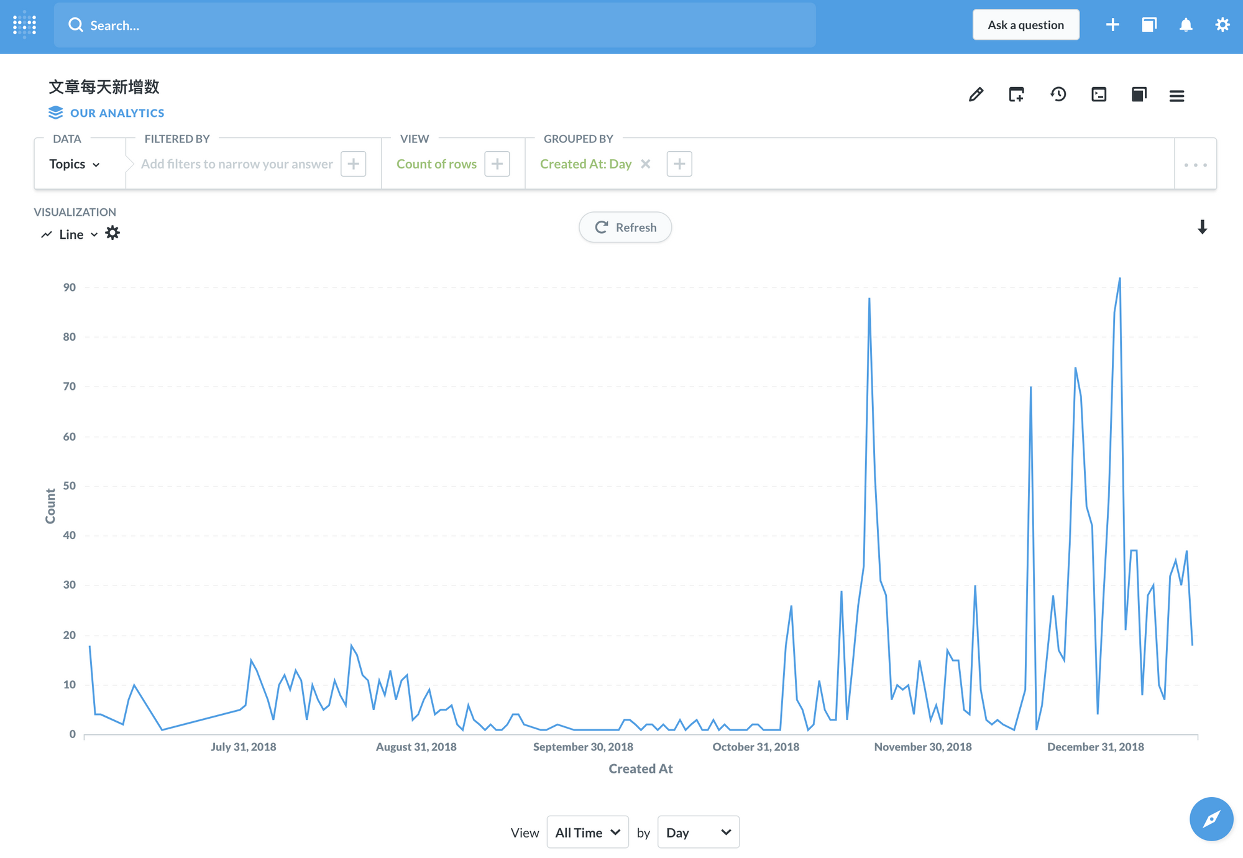The image size is (1243, 858).
Task: Open the plus create-new menu in header
Action: (1112, 25)
